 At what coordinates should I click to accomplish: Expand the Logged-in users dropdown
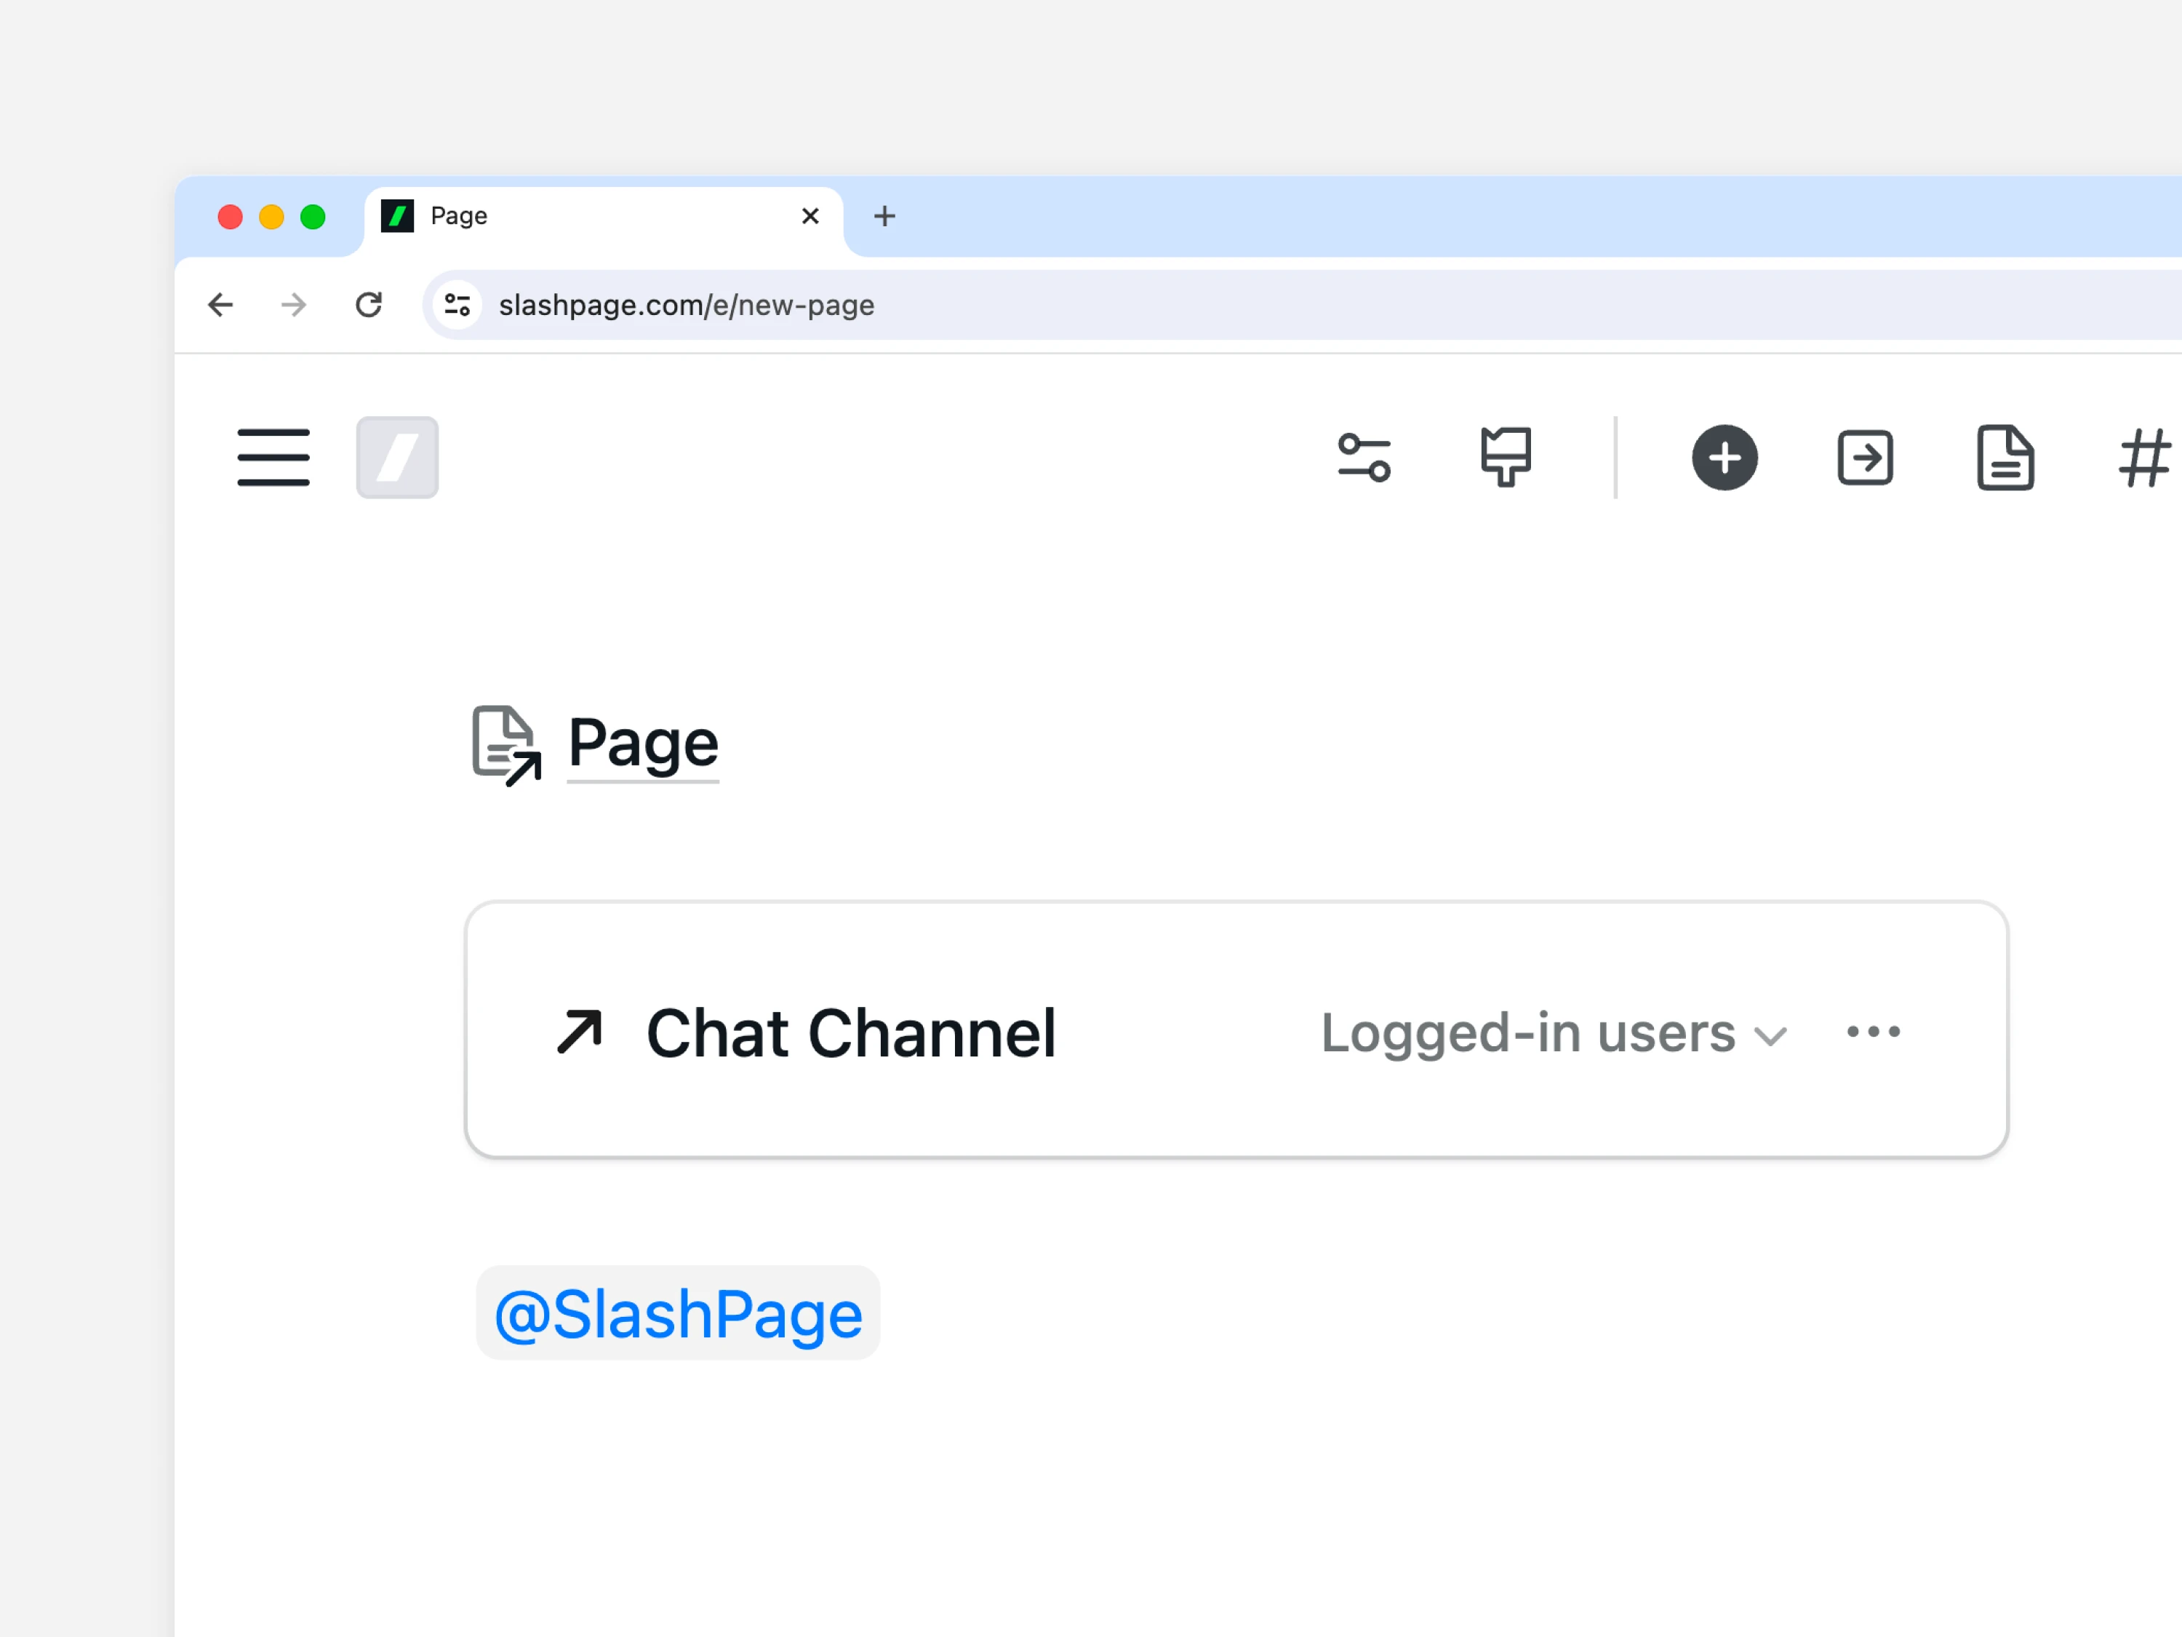pos(1554,1033)
